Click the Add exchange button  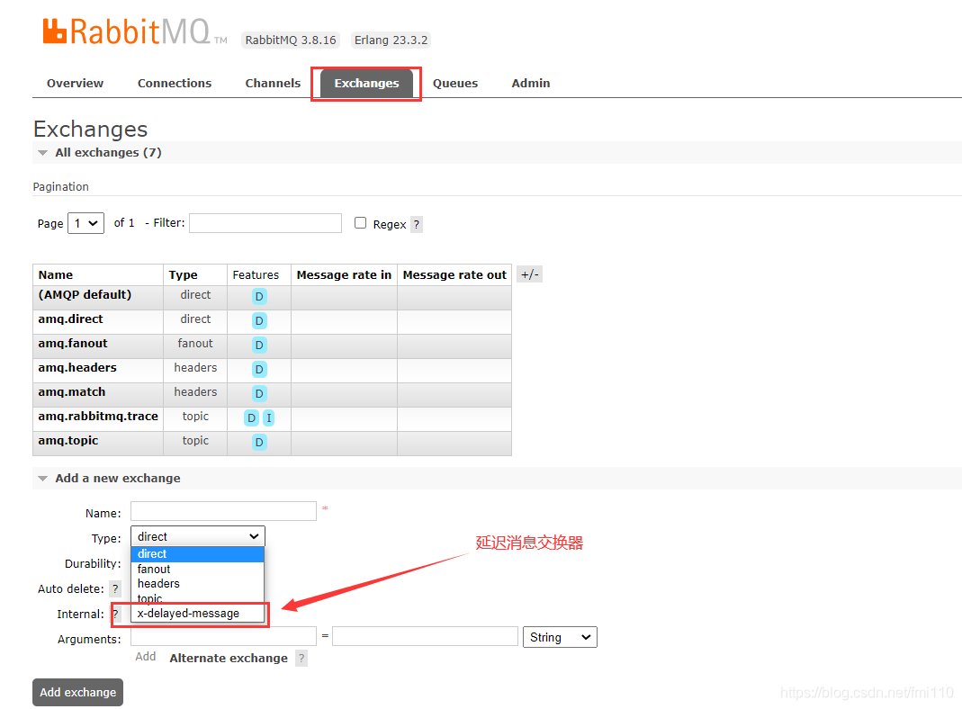pos(78,693)
